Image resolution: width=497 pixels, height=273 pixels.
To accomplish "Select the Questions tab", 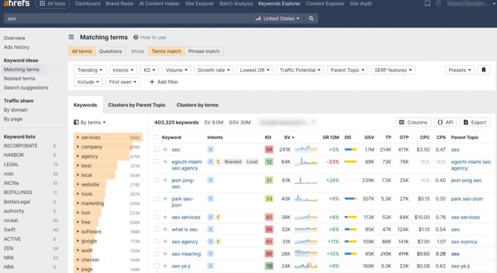I will [110, 51].
